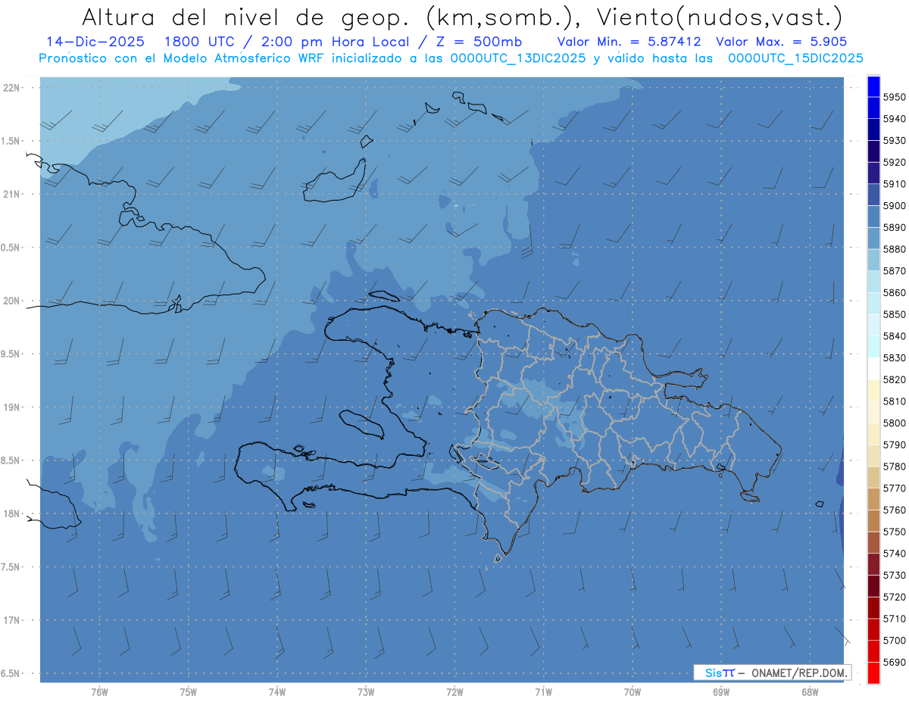
Task: Click the '17N' latitude label
Action: [x=12, y=620]
